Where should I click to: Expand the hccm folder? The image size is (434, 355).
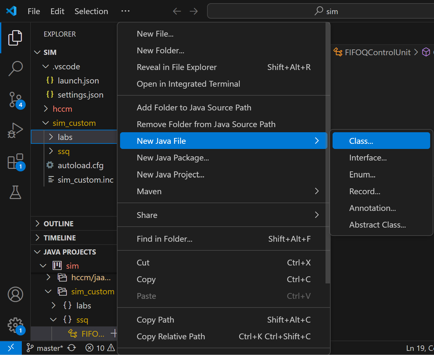[x=62, y=109]
